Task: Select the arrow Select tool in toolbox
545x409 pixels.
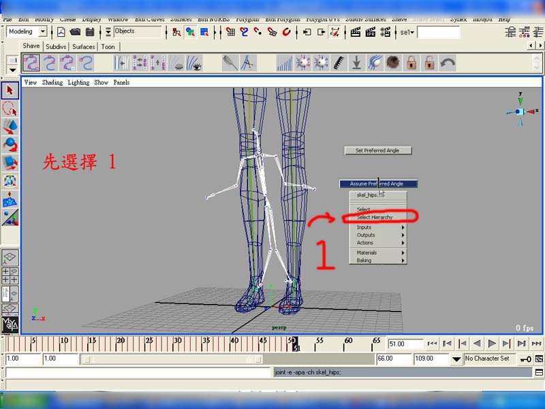Action: (x=10, y=91)
